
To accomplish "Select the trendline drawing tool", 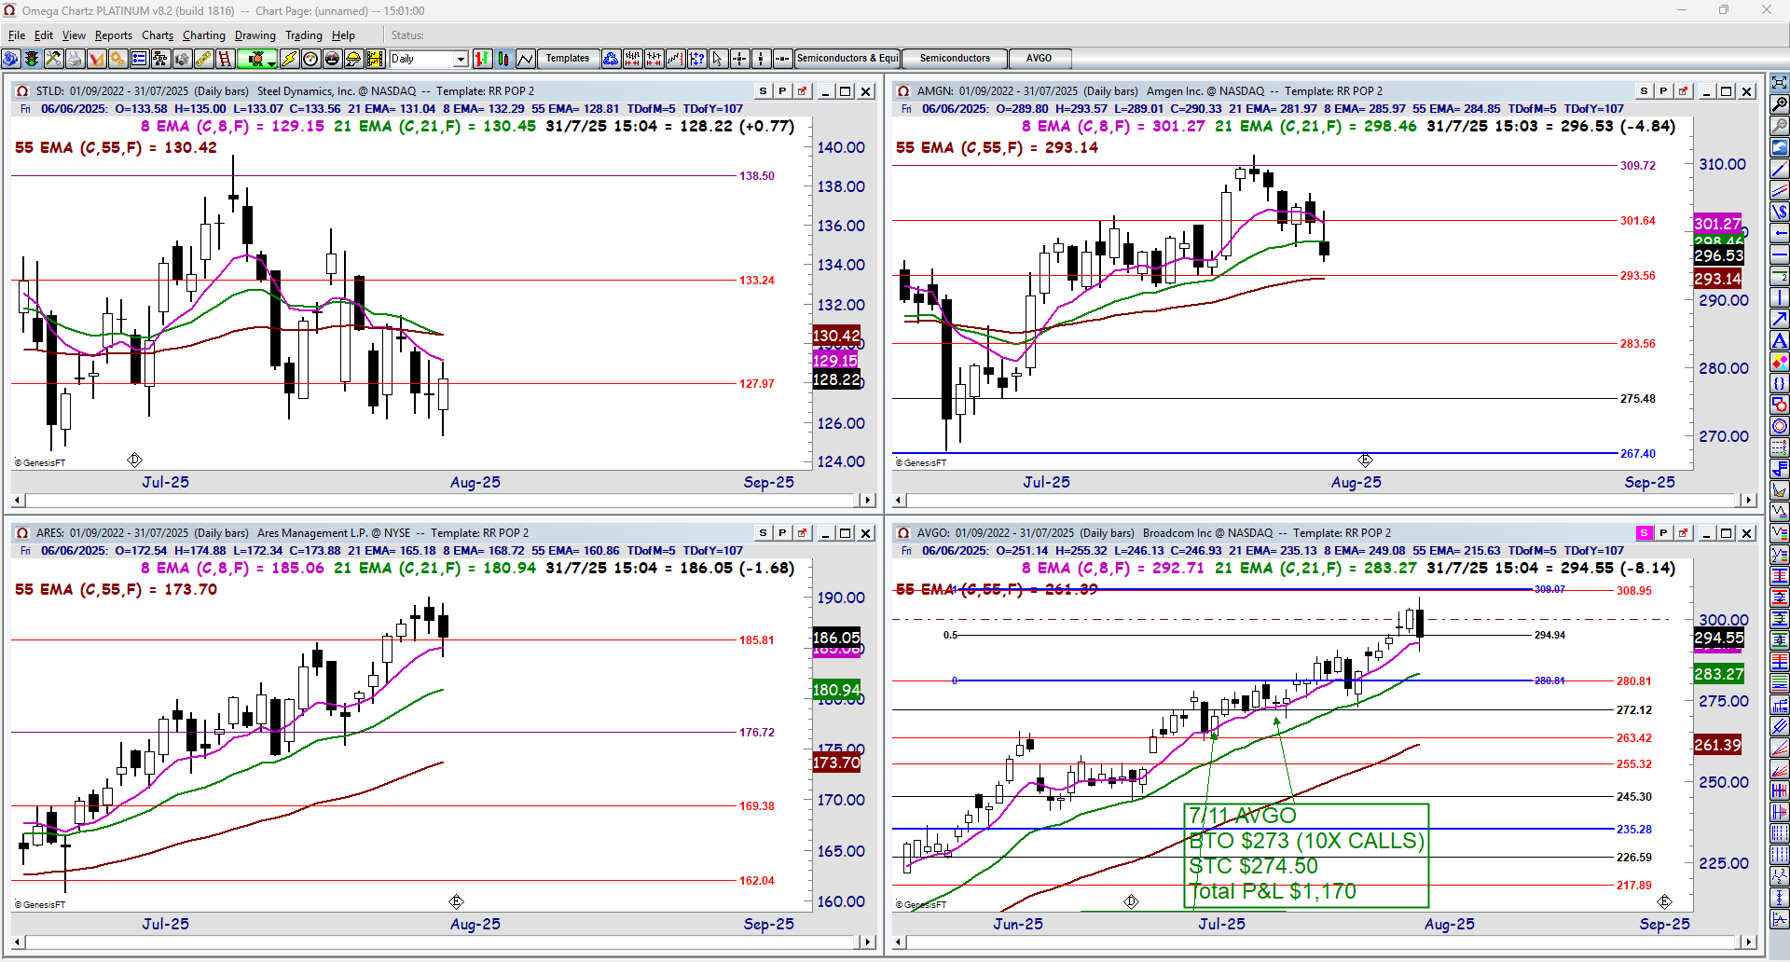I will click(x=1779, y=169).
